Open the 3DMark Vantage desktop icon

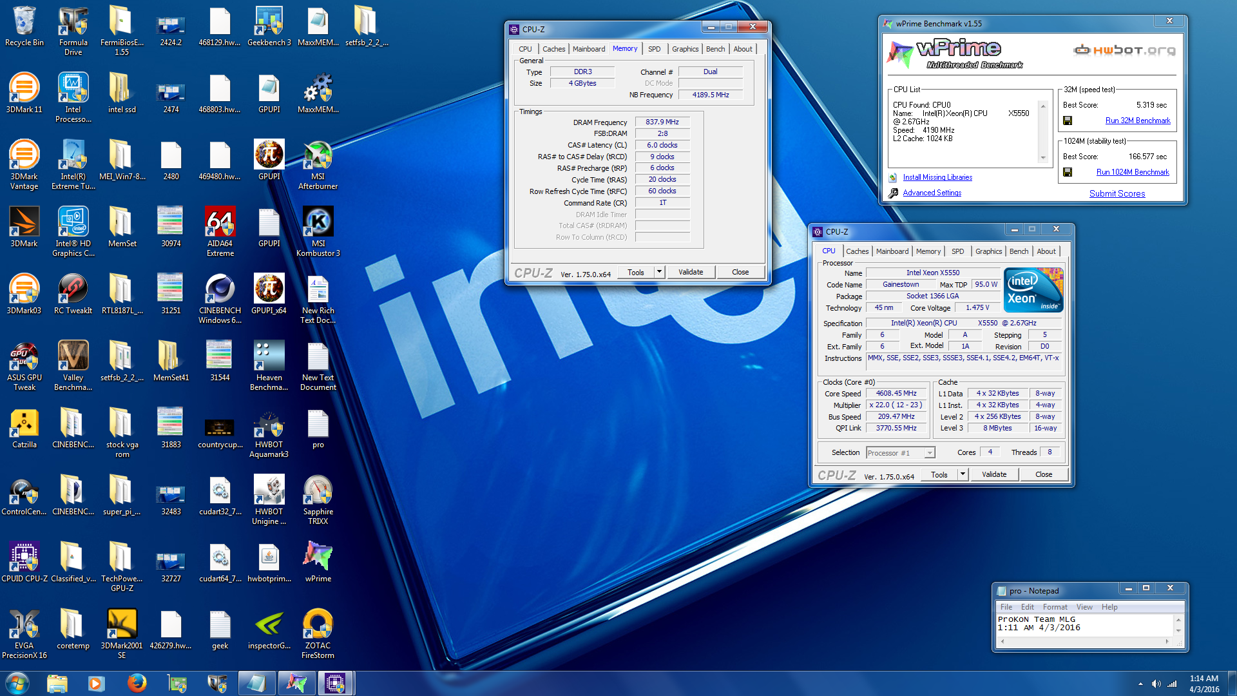(x=24, y=165)
